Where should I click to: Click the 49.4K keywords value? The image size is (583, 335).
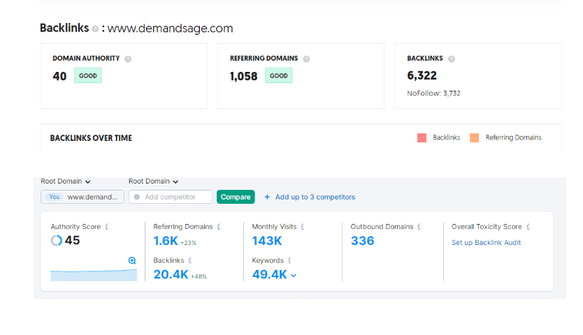[x=270, y=274]
